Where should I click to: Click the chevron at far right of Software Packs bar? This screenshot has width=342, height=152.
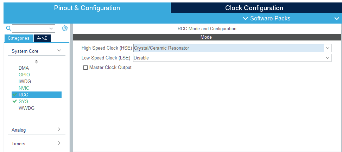click(x=337, y=19)
